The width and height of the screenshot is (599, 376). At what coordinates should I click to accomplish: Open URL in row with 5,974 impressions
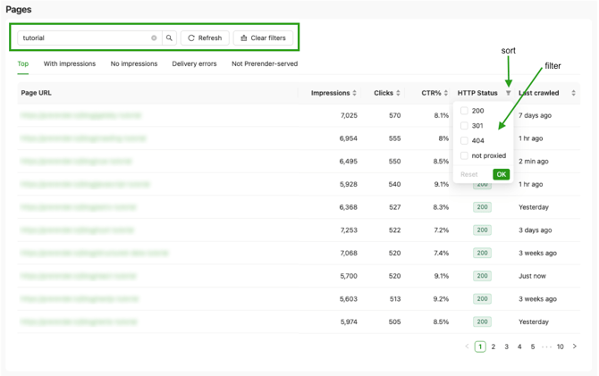click(x=79, y=322)
